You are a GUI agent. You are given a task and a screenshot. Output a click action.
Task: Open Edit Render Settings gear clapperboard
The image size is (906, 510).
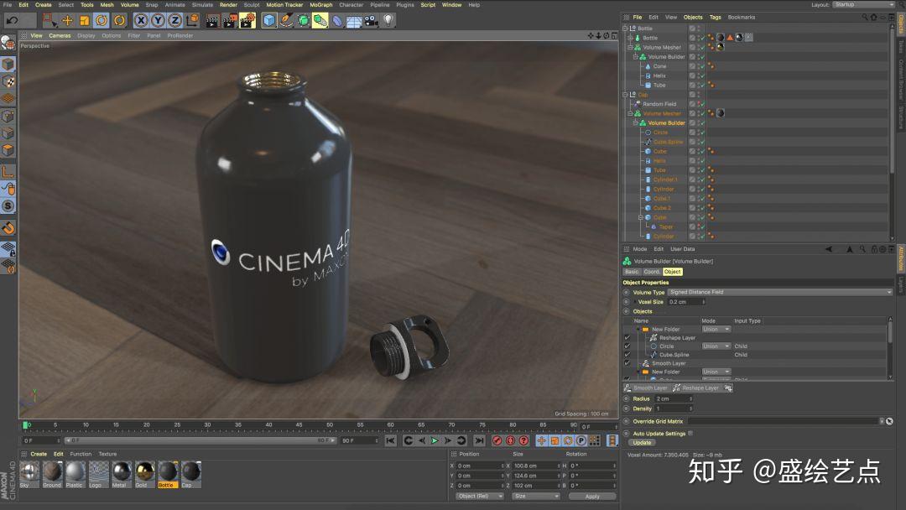(x=247, y=21)
